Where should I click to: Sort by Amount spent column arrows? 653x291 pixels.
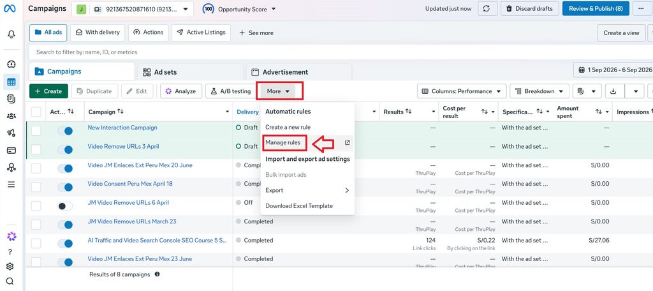598,112
